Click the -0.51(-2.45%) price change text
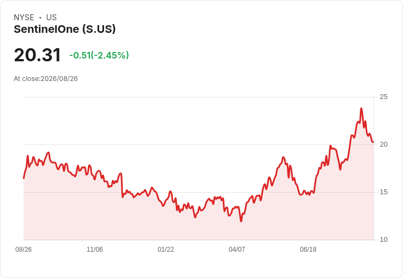403x278 pixels. click(x=99, y=55)
